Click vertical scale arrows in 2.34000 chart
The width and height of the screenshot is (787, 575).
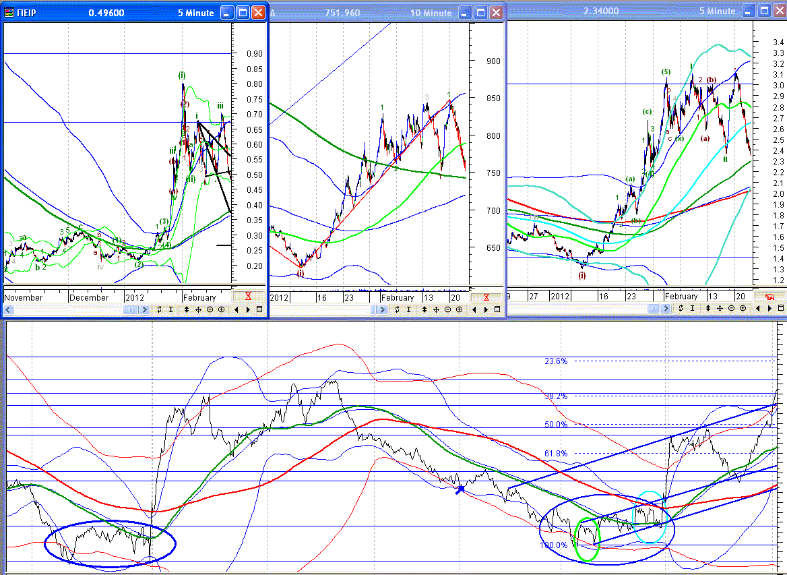click(707, 308)
